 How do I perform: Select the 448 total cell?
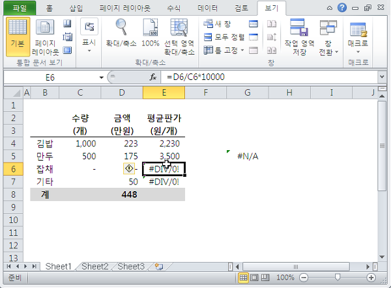click(122, 194)
